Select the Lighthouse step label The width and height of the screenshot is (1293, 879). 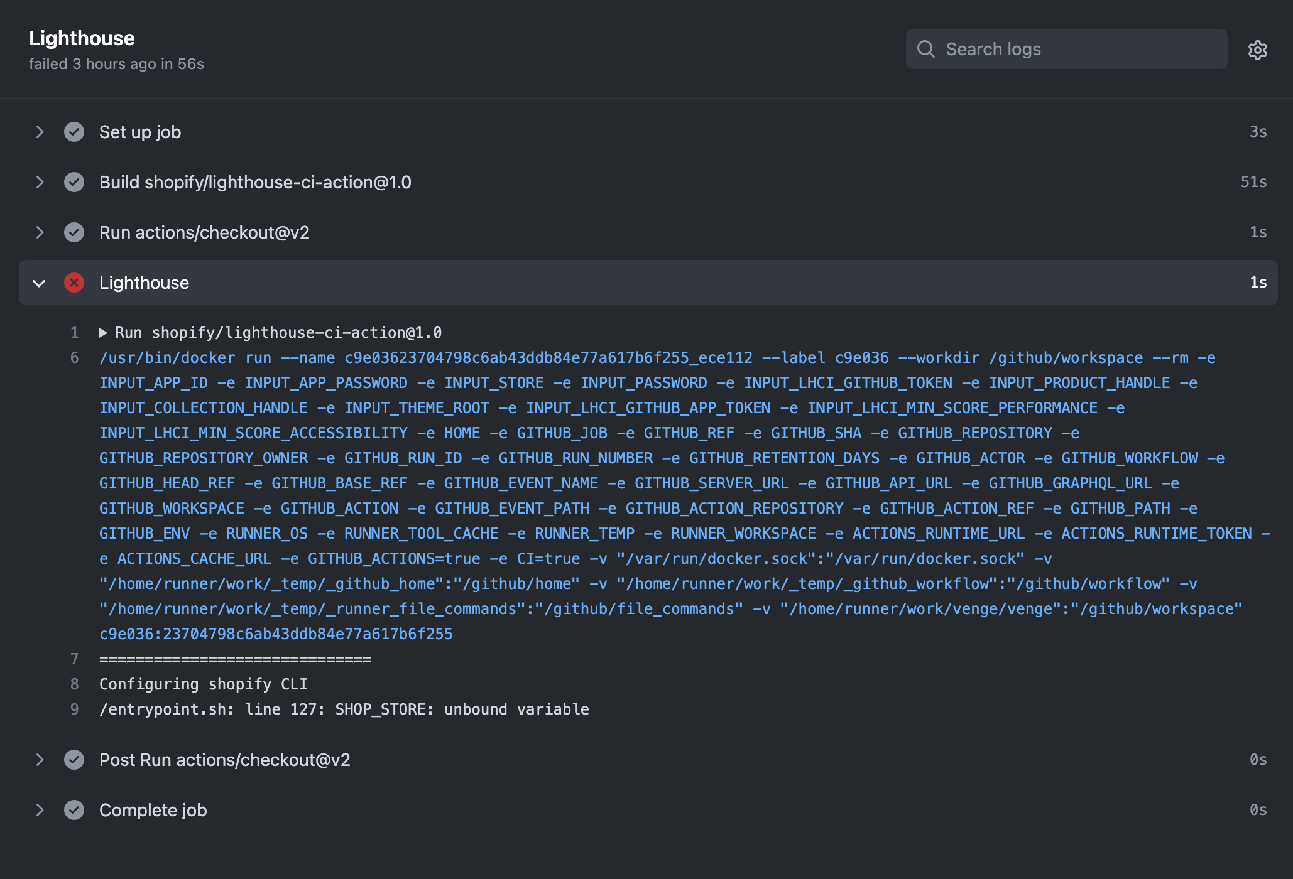pyautogui.click(x=144, y=283)
